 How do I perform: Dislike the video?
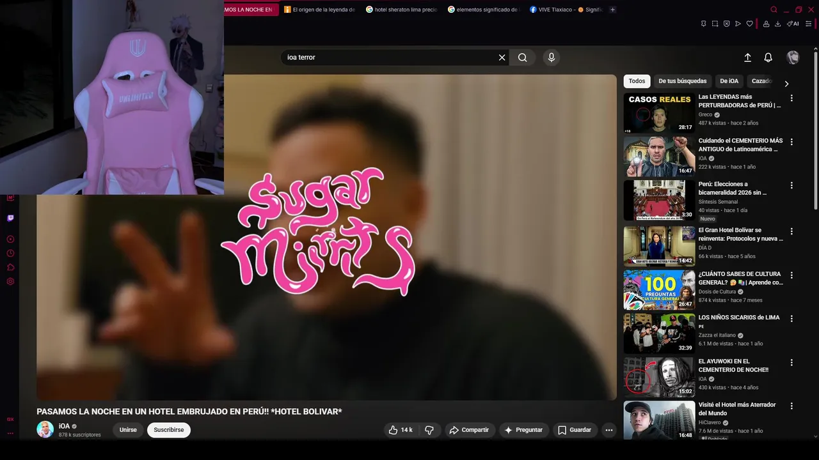429,430
